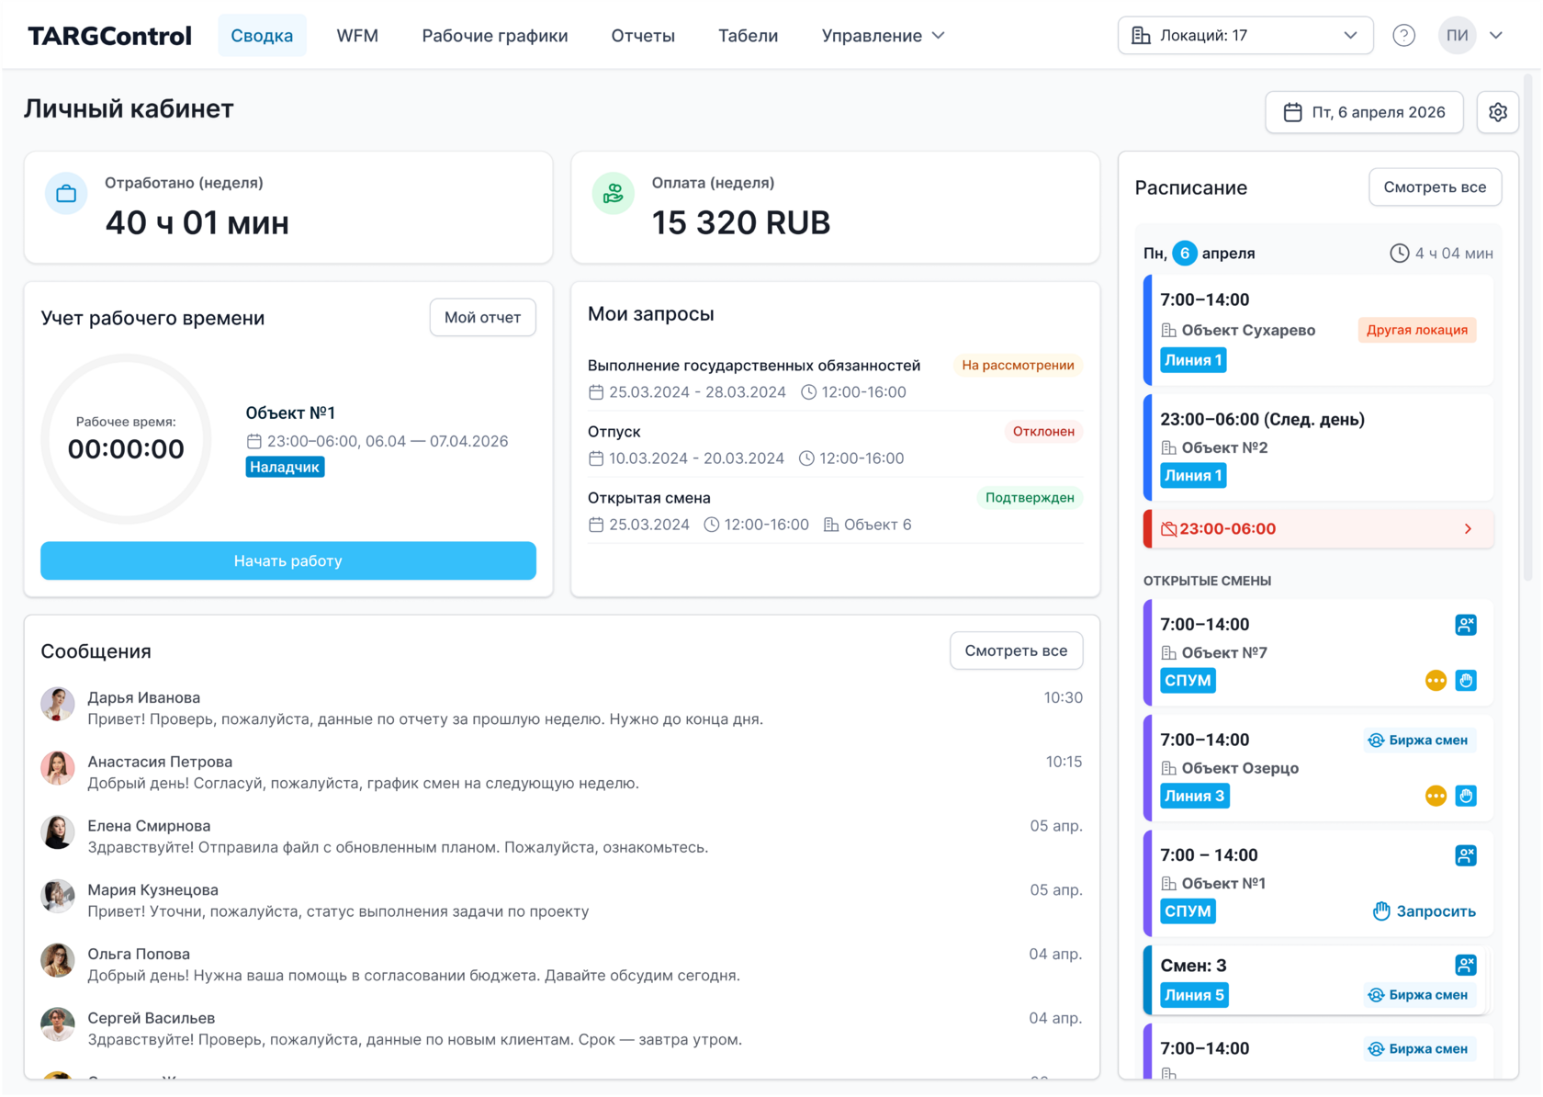Screen dimensions: 1543x1097
Task: Click the Другая локация badge
Action: 1416,331
